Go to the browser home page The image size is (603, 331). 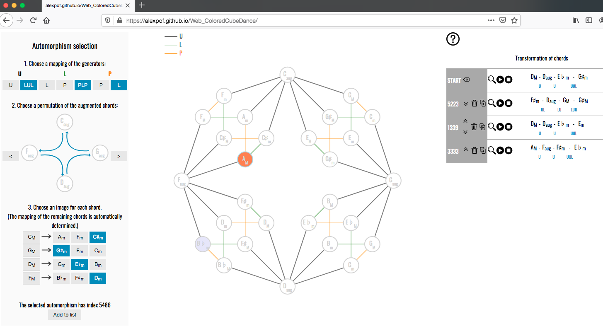(x=46, y=20)
